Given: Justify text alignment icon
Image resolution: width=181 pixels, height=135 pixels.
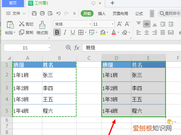Looking at the screenshot, I should [x=163, y=32].
